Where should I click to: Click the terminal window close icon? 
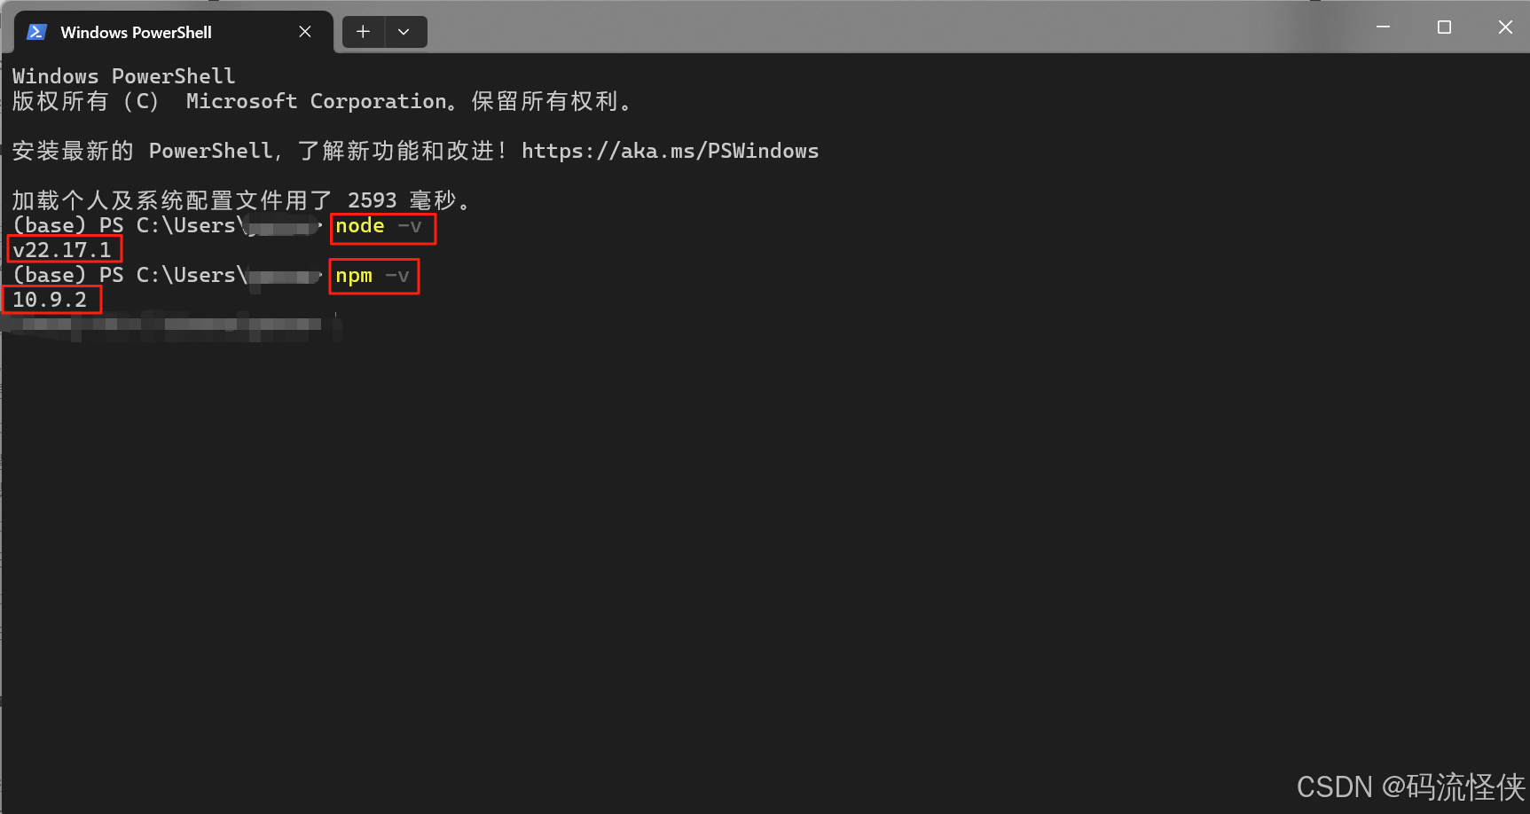coord(1505,27)
